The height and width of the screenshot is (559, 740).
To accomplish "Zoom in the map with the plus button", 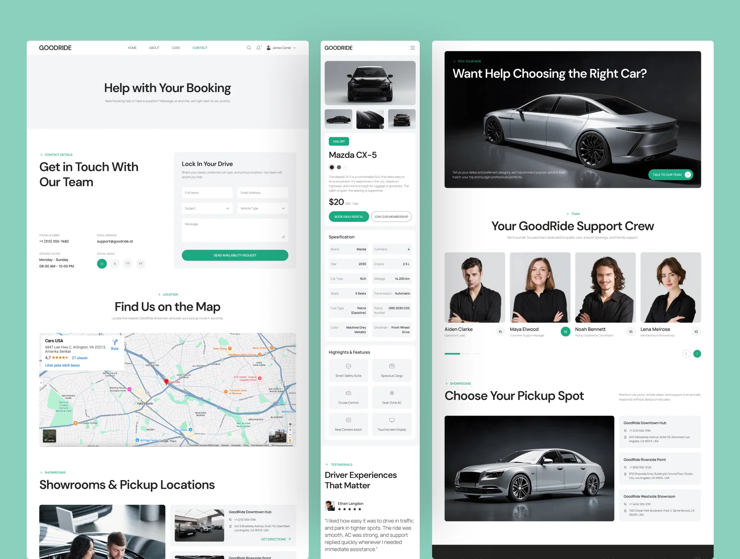I will point(290,430).
